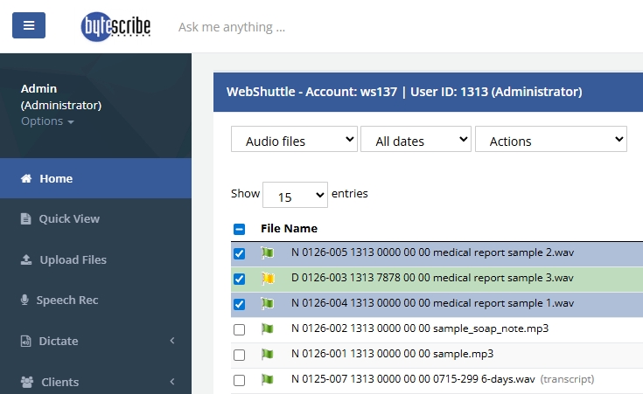Screen dimensions: 643x394
Task: Click green flag icon for sample_soap_note.mp3
Action: click(x=267, y=329)
